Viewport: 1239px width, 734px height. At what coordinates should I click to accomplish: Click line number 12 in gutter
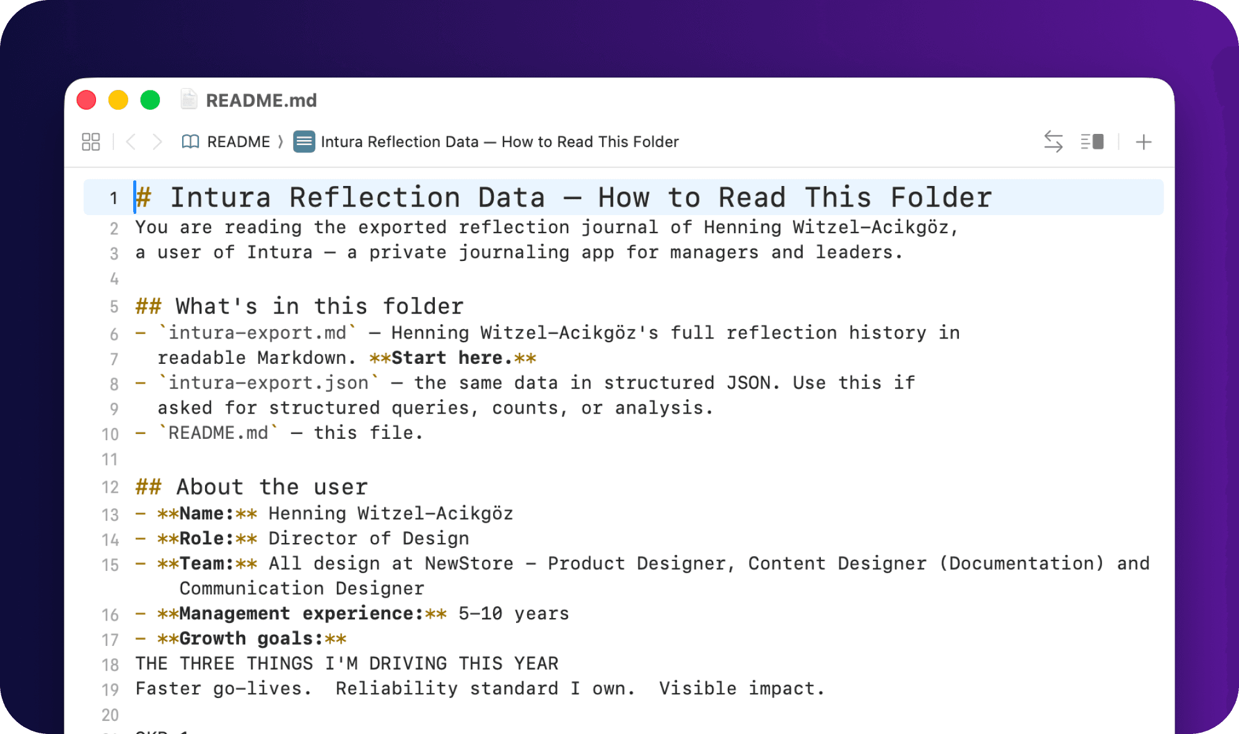click(110, 487)
